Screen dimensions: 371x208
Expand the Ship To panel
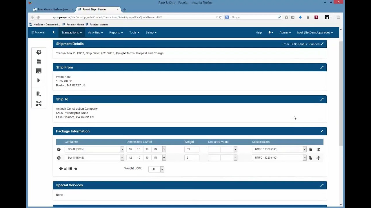click(322, 99)
